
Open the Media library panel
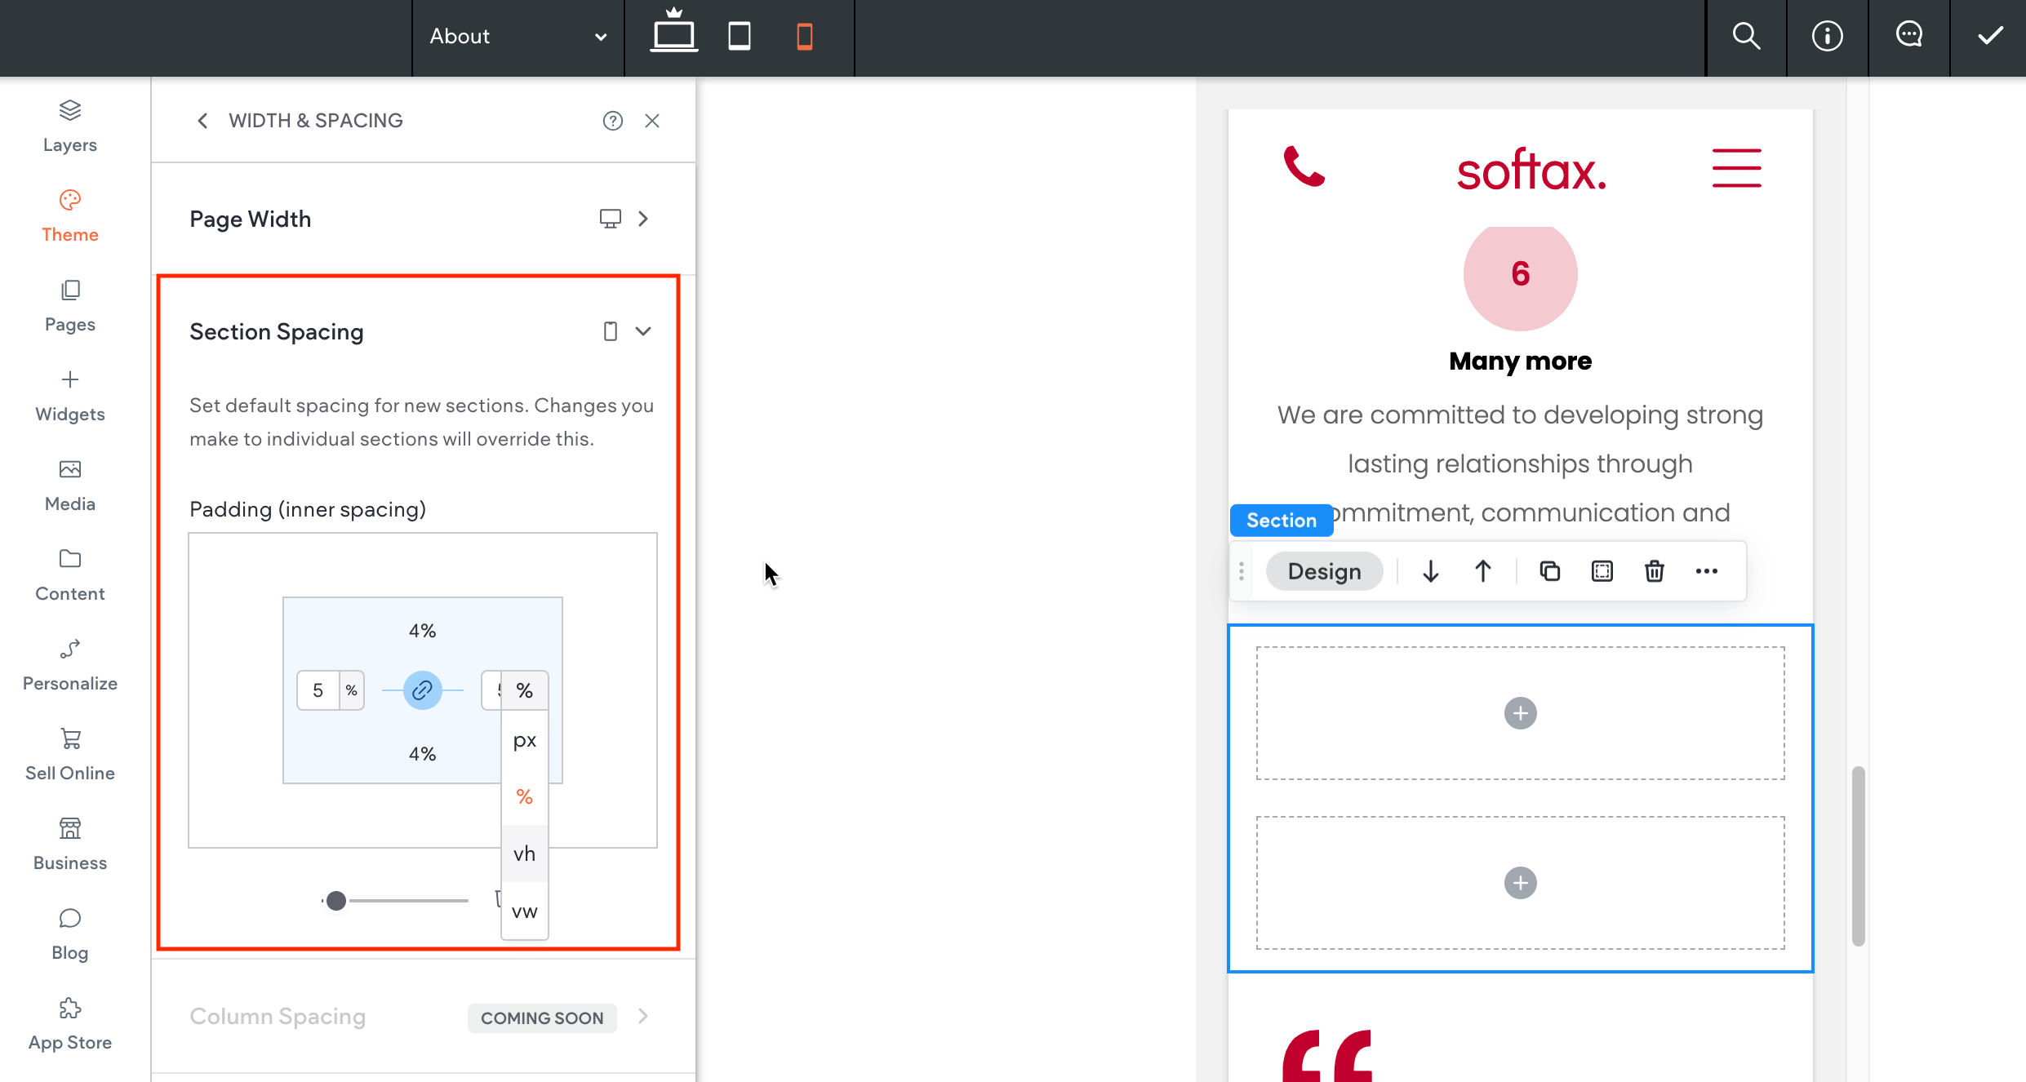coord(69,483)
